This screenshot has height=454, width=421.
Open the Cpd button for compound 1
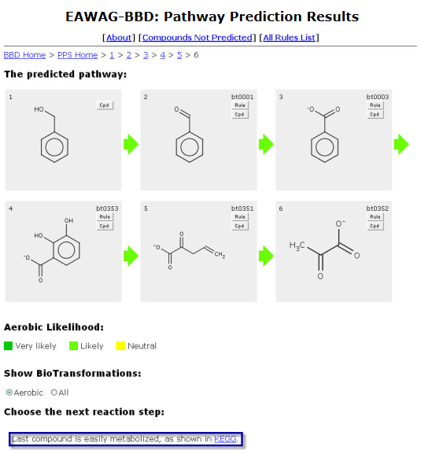[105, 105]
